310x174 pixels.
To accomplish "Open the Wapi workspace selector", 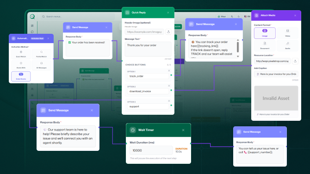I will (222, 17).
